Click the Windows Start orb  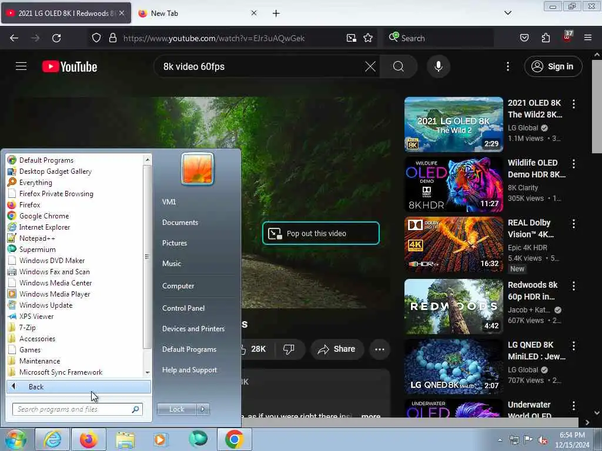pyautogui.click(x=15, y=439)
